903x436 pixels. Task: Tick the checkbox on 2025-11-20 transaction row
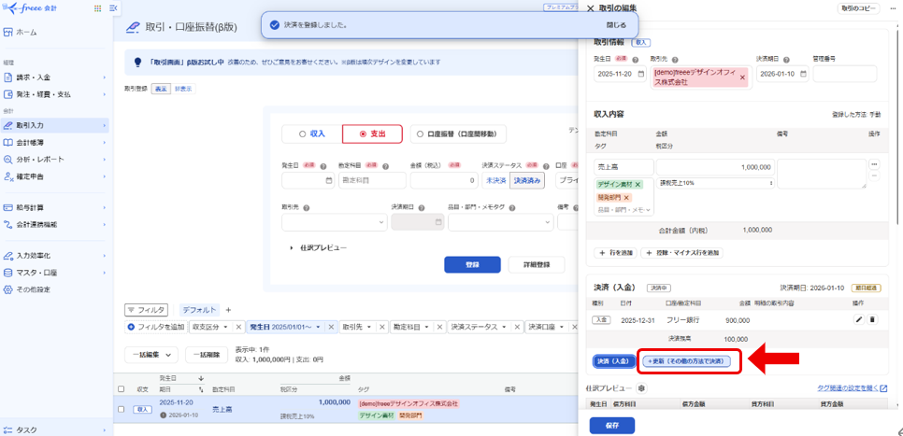[x=121, y=409]
